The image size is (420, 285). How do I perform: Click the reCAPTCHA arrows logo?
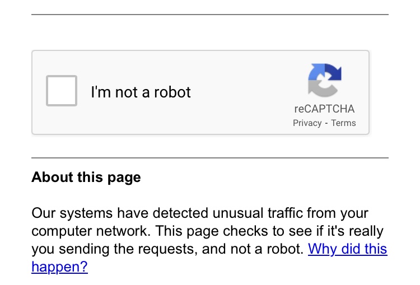(324, 81)
